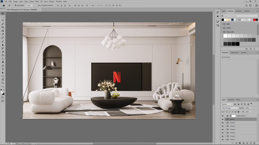The width and height of the screenshot is (259, 145).
Task: Select the Healing Brush tool
Action: (3, 38)
